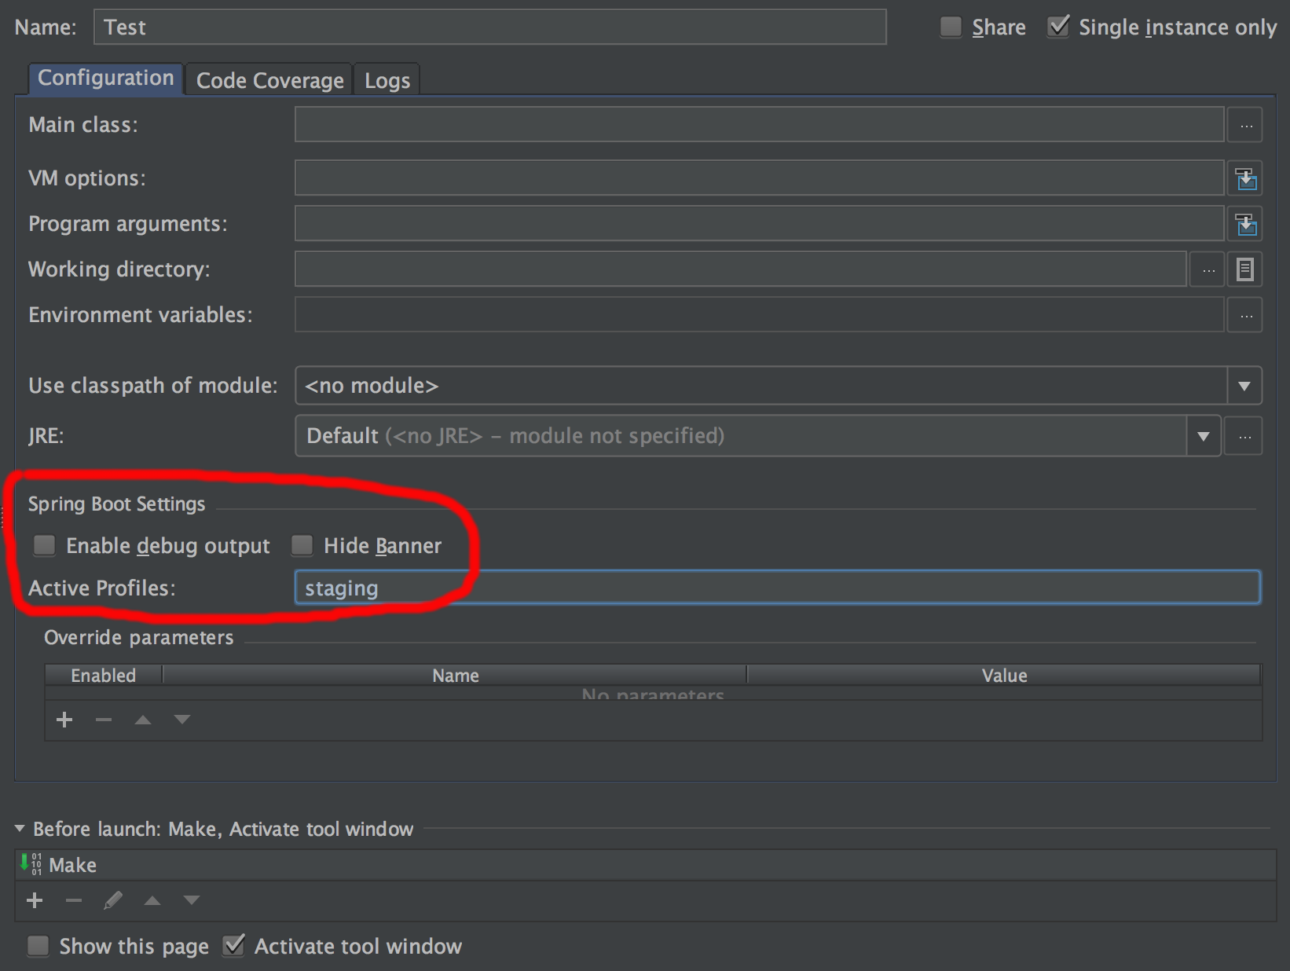Open the JRE selection dropdown
The height and width of the screenshot is (971, 1290).
1203,437
